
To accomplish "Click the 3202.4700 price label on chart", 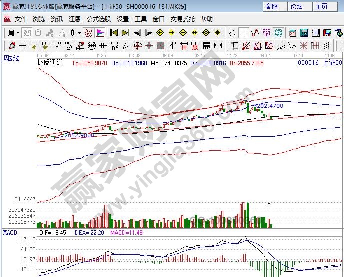I will tap(269, 106).
